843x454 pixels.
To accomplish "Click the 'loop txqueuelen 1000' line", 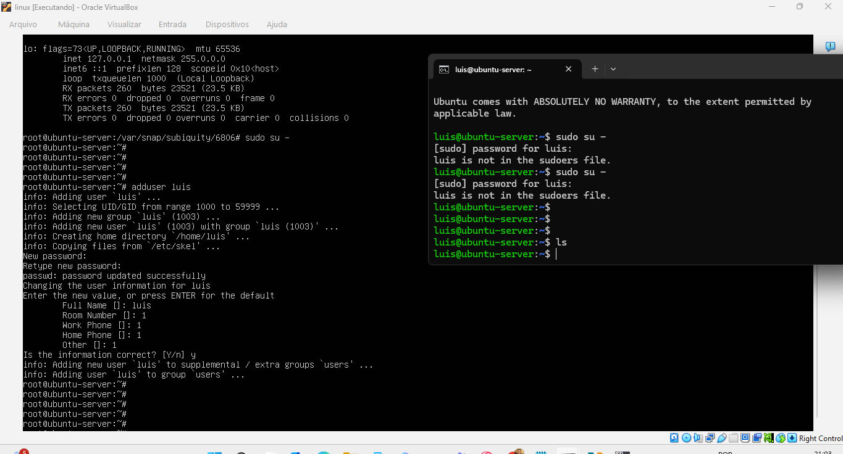I will [x=159, y=78].
